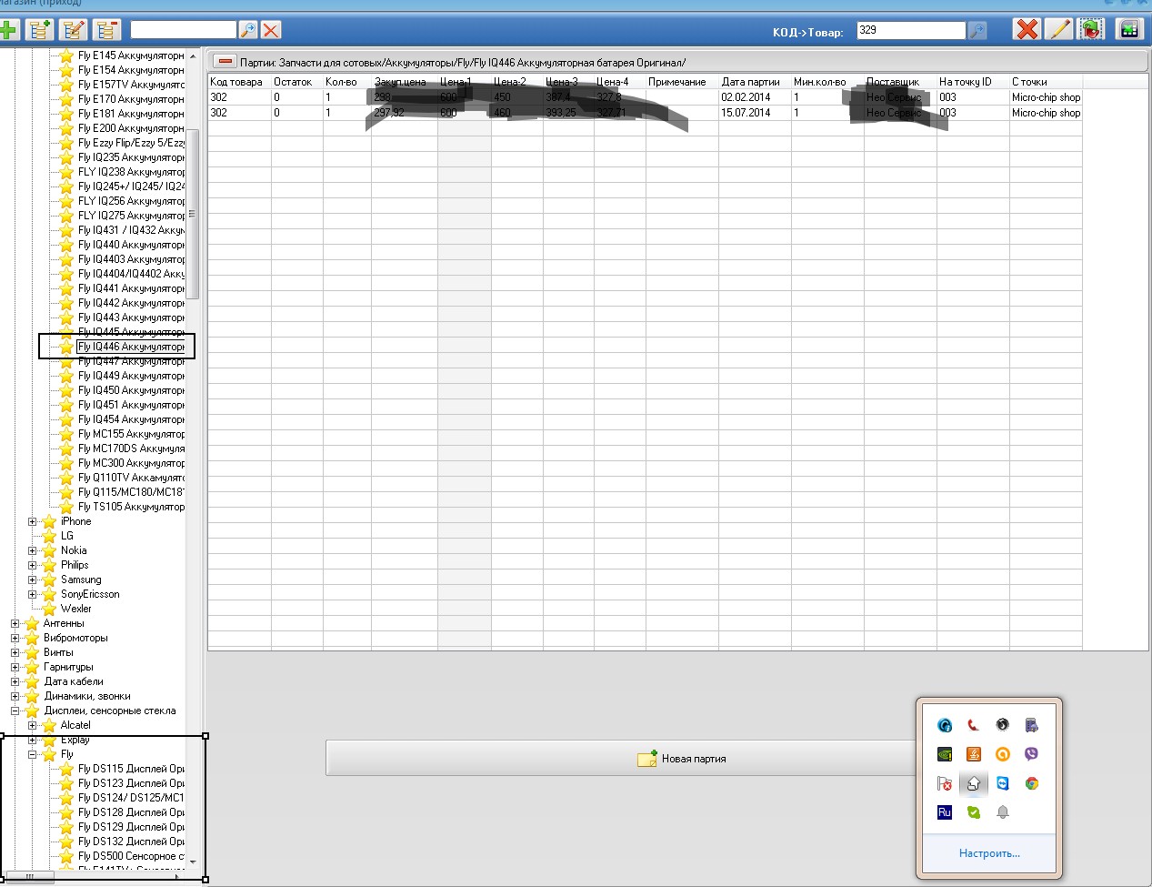Expand the iPhone tree folder
Screen dimensions: 1152x887
(33, 522)
